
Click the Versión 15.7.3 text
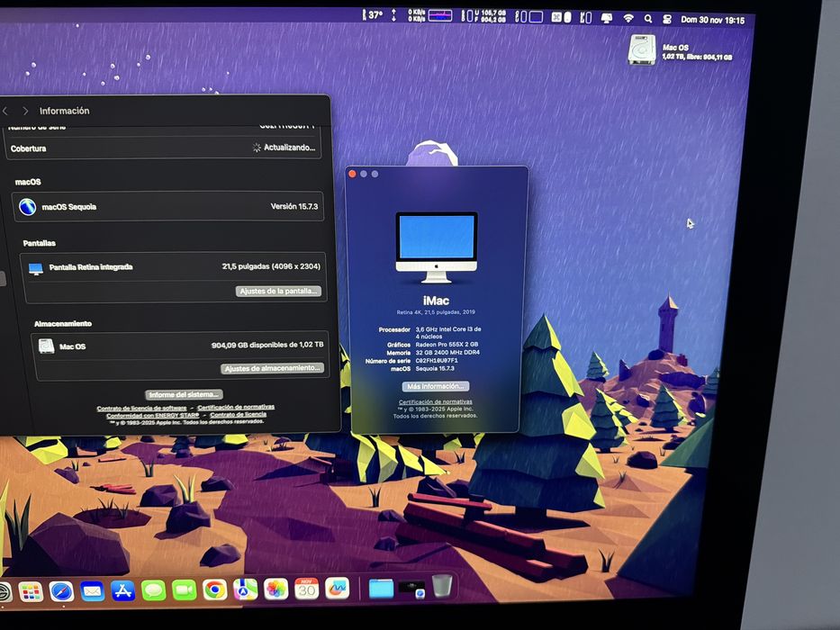click(294, 206)
